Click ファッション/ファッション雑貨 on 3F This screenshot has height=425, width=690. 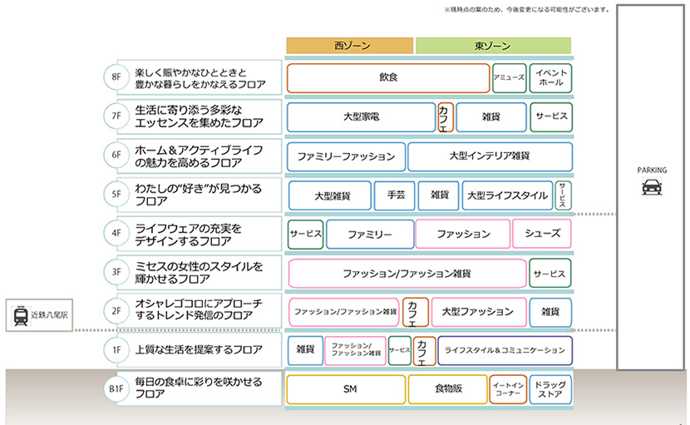[407, 274]
